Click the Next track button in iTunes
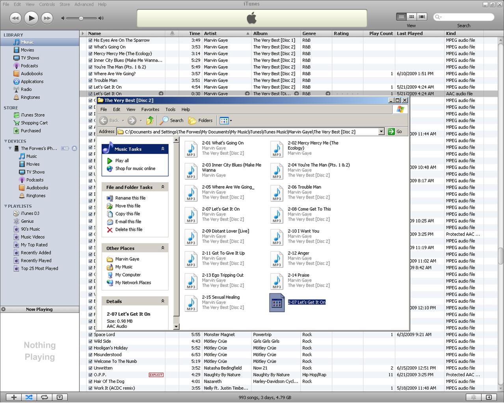 [47, 18]
